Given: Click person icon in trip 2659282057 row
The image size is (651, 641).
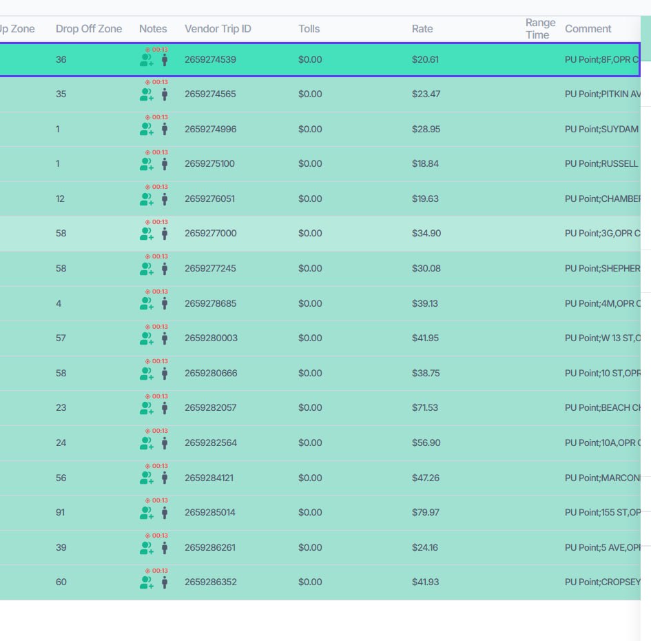Looking at the screenshot, I should (x=165, y=408).
